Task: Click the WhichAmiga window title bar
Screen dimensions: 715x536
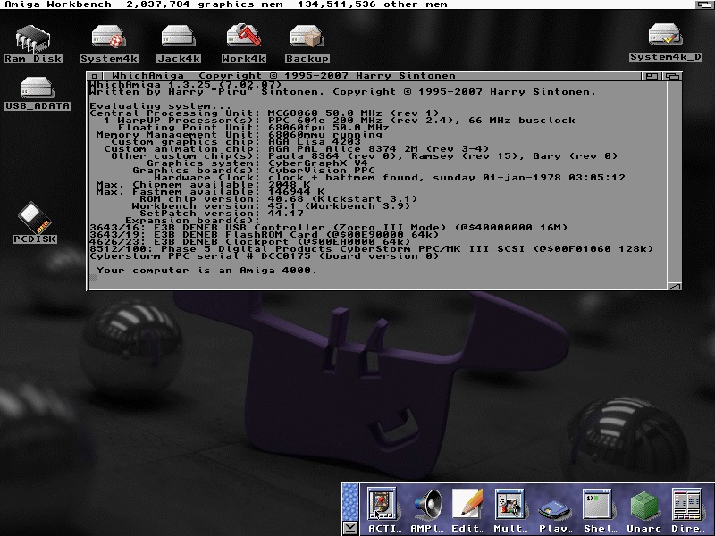Action: [x=357, y=76]
